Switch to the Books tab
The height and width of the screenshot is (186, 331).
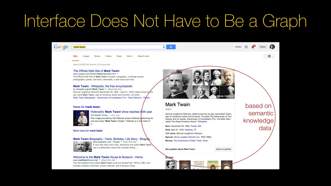coord(97,56)
